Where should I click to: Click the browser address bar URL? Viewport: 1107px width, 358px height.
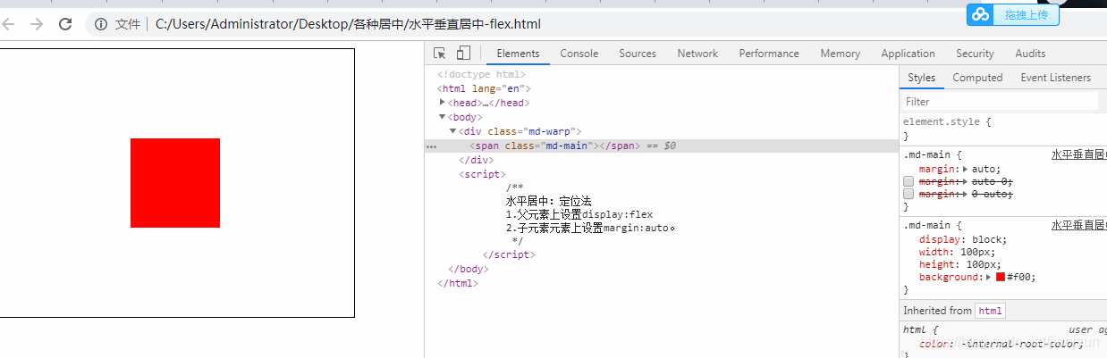click(x=348, y=24)
